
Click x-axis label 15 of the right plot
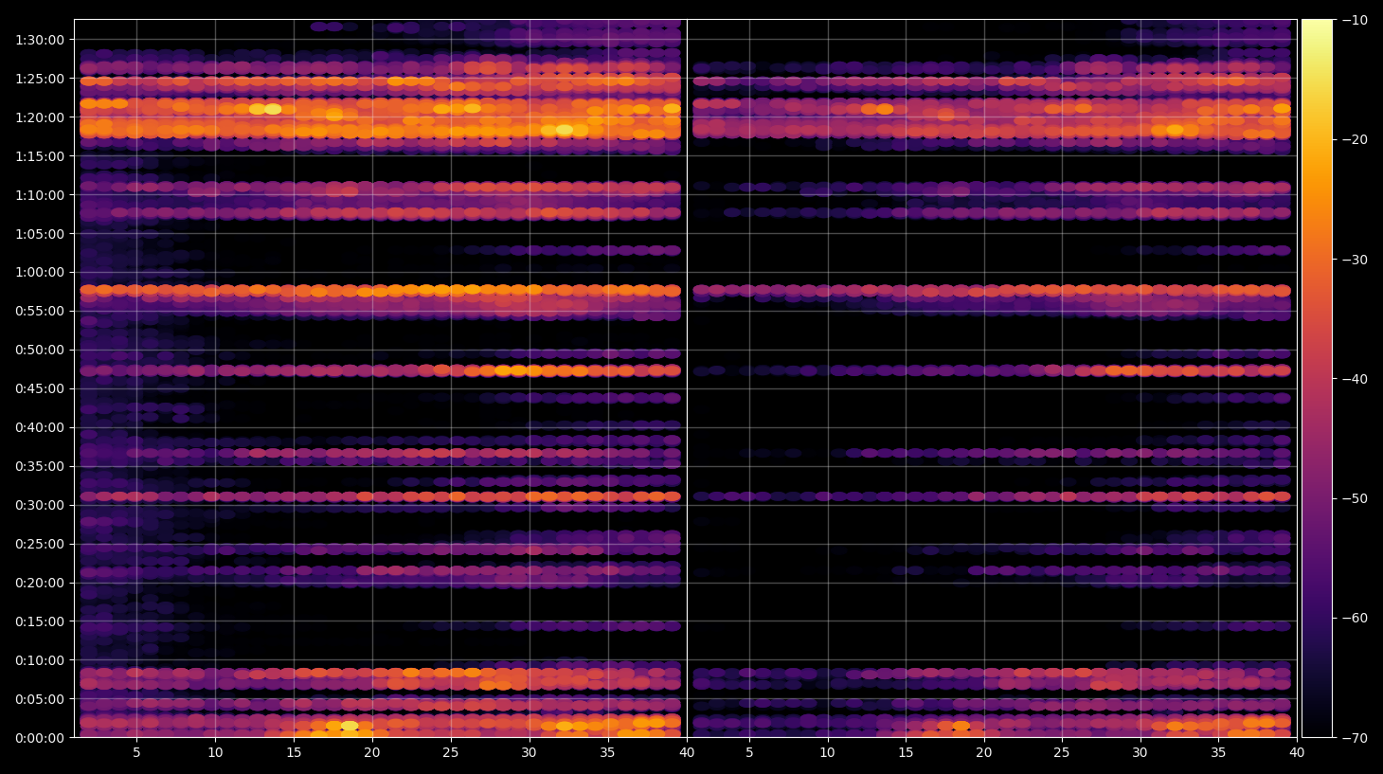[x=906, y=753]
